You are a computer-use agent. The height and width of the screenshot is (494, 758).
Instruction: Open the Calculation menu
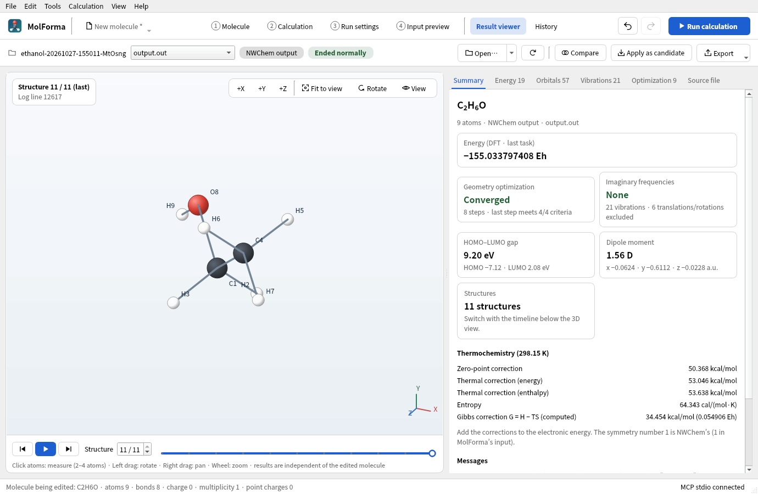coord(86,6)
